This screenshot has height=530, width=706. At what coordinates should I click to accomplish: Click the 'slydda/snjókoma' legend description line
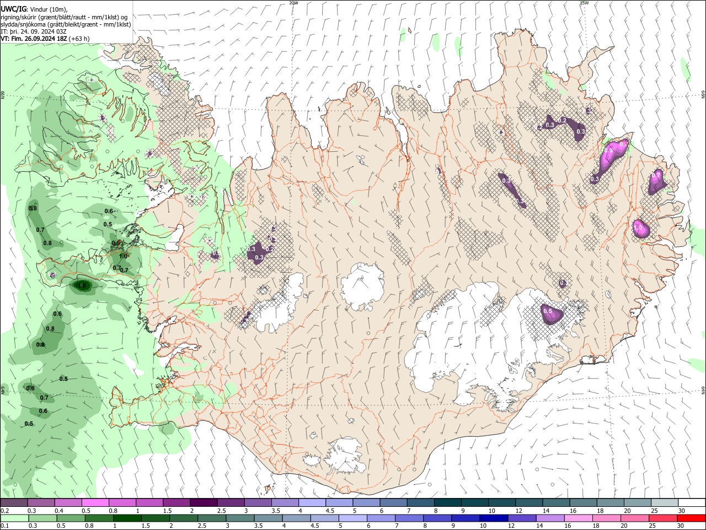pos(66,24)
